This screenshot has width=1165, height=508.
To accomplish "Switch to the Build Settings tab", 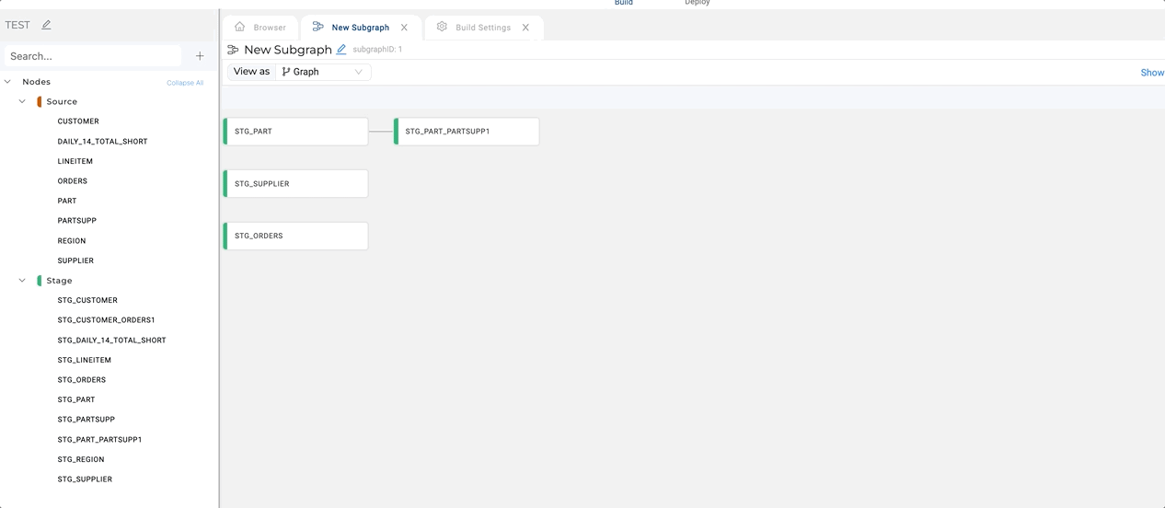I will point(484,28).
